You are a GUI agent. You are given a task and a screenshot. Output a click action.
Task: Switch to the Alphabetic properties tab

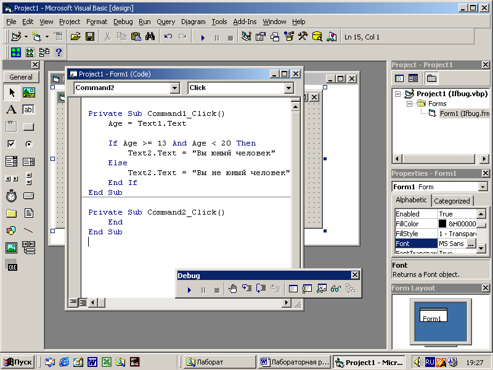pyautogui.click(x=411, y=200)
